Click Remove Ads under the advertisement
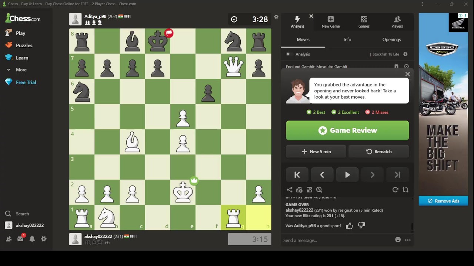474x266 pixels. [x=443, y=201]
